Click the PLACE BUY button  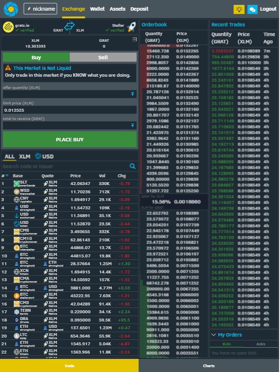pos(70,139)
